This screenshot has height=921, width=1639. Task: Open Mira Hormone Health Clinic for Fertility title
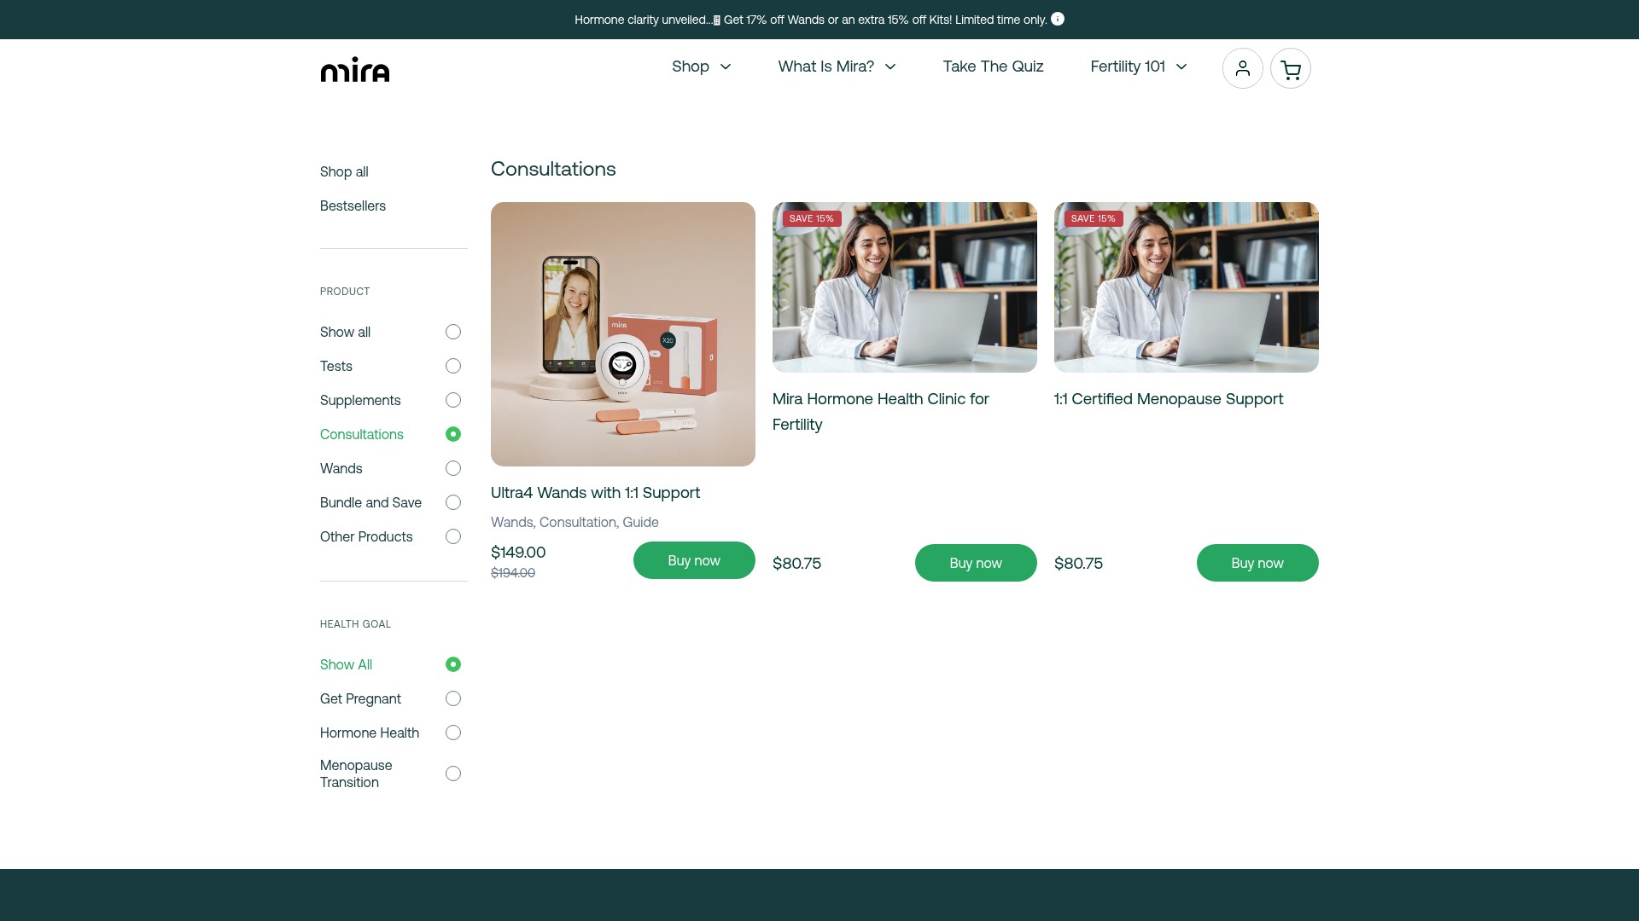click(x=881, y=412)
